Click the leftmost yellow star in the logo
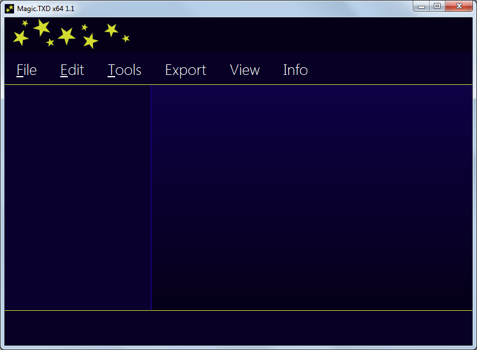 pos(20,39)
